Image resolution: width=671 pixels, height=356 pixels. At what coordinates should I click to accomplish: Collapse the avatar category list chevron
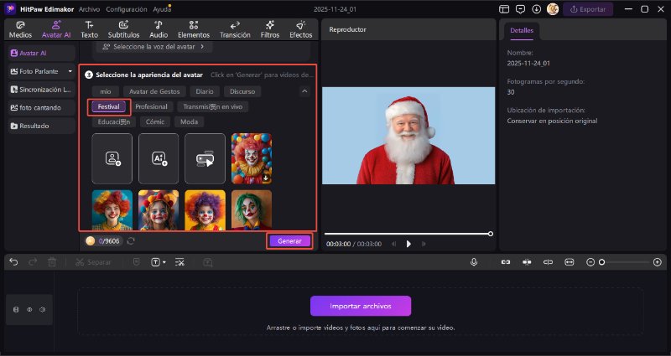point(304,91)
